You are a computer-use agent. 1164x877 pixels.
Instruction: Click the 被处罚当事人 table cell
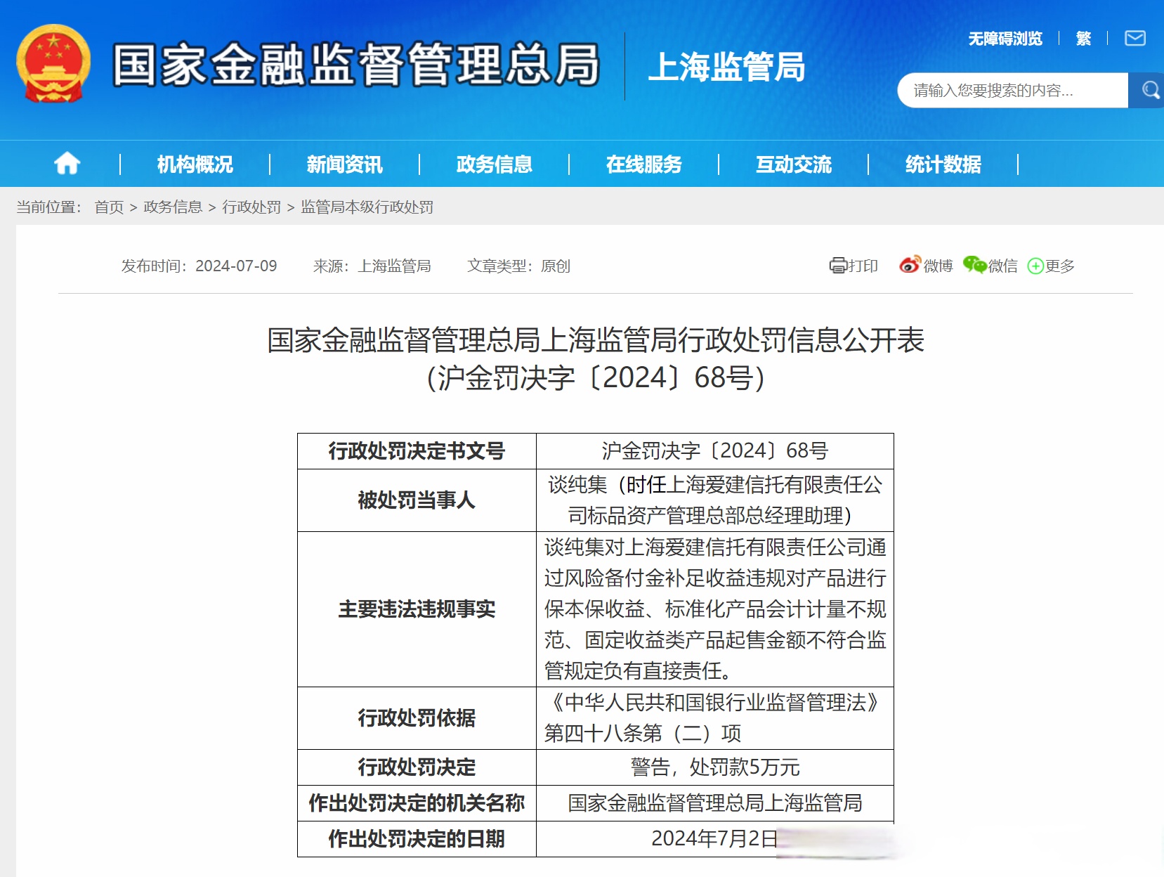click(x=417, y=500)
